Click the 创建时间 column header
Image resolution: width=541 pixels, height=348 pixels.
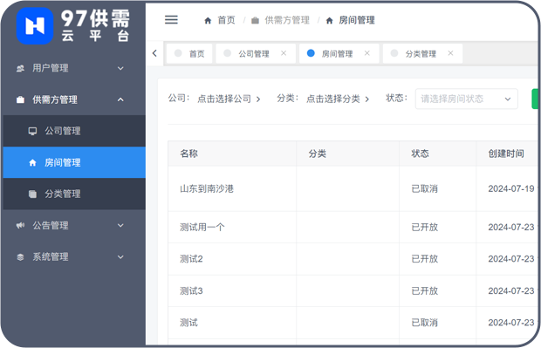pos(506,154)
